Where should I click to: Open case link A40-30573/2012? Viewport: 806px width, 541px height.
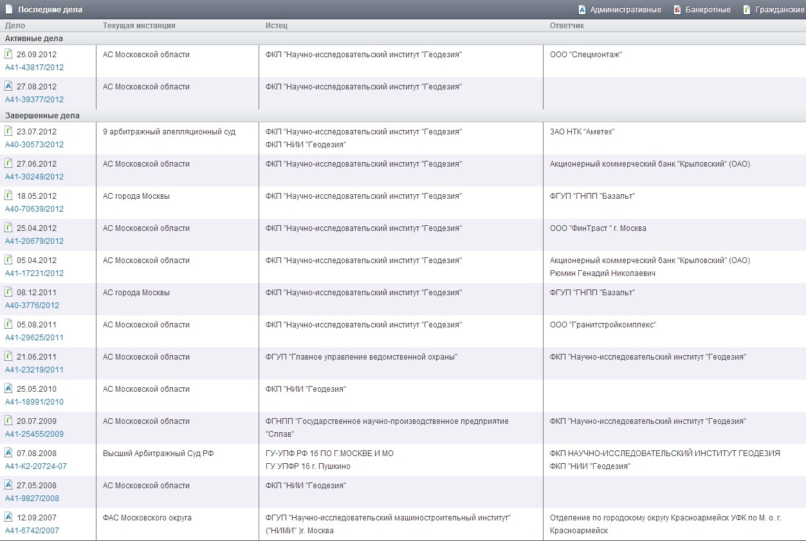pyautogui.click(x=35, y=145)
